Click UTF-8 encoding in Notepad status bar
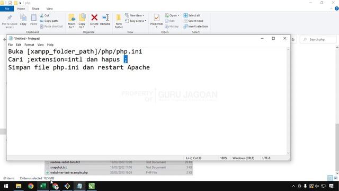 [x=266, y=158]
